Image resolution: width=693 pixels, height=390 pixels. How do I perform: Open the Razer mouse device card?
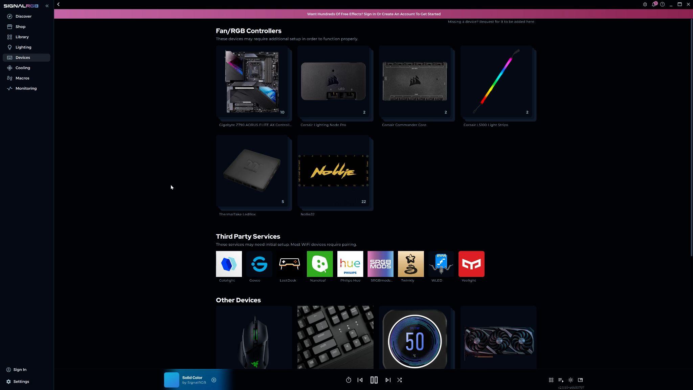point(254,337)
